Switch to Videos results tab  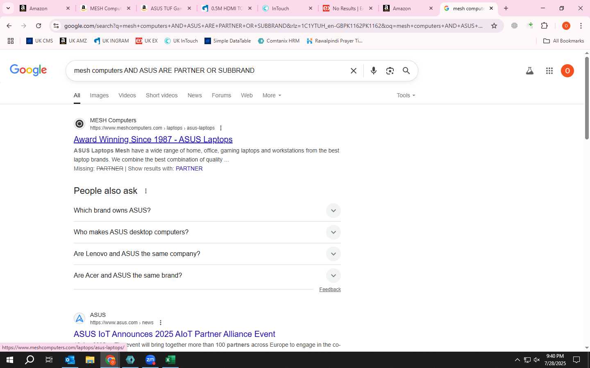coord(127,95)
